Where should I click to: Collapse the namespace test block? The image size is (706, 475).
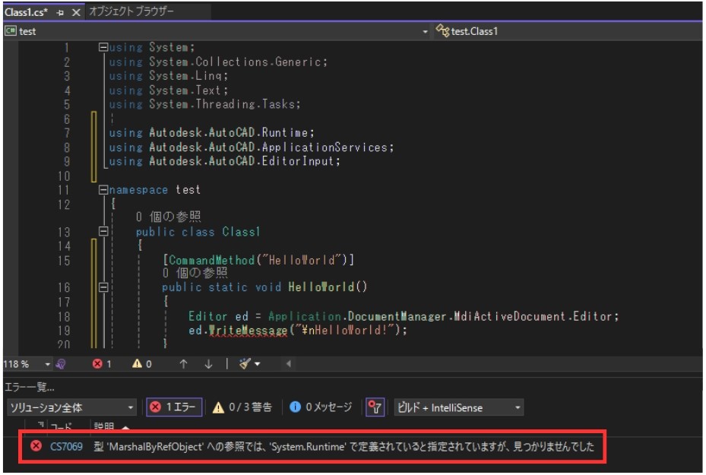click(x=103, y=190)
